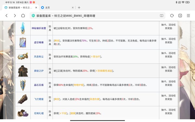This screenshot has width=195, height=122.
Task: Click the Bluetooth icon in status bar
Action: 176,2
